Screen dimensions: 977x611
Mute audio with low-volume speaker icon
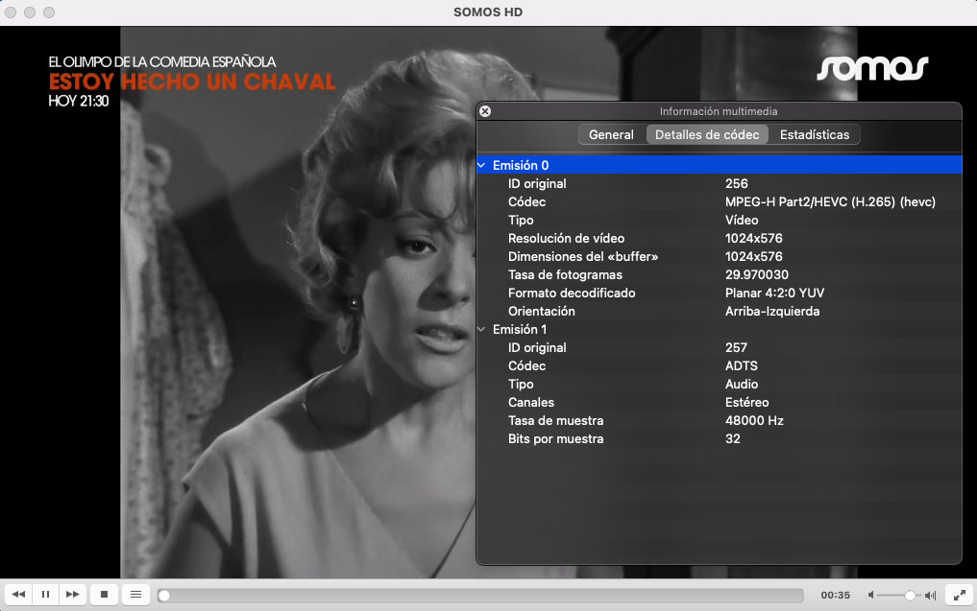[x=870, y=596]
